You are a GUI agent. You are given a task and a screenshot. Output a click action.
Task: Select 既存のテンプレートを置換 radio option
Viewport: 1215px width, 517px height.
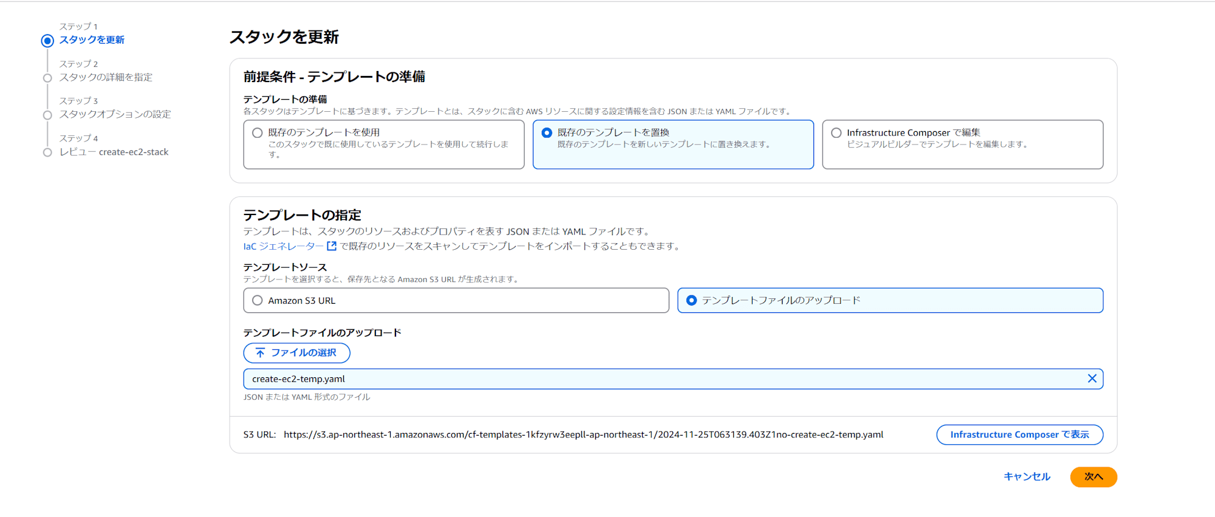[x=547, y=132]
